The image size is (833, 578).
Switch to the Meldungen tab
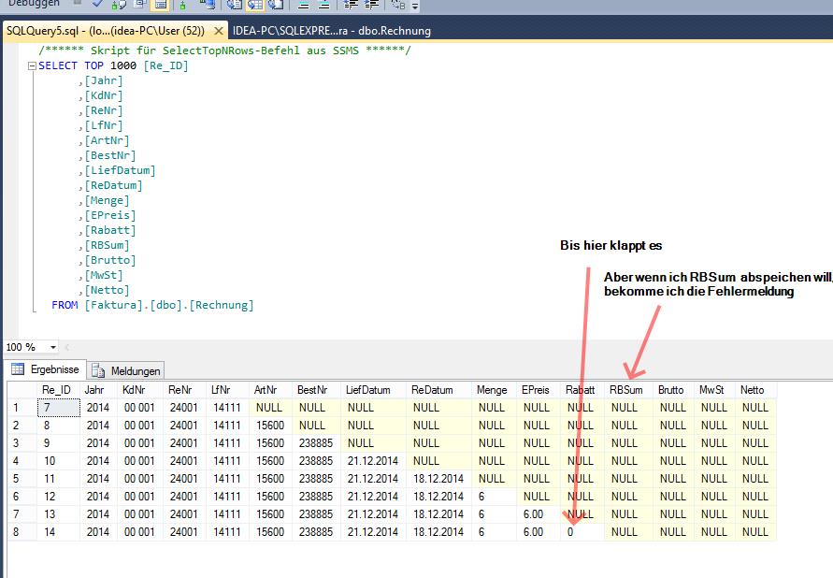127,370
